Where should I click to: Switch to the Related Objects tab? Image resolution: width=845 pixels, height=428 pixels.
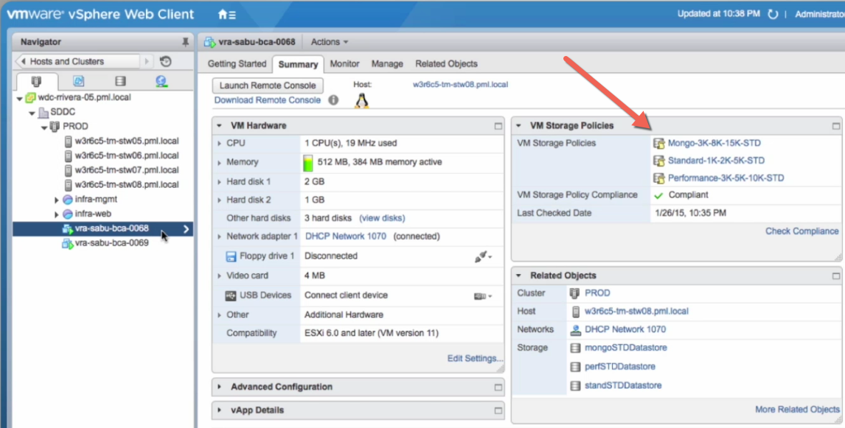(446, 64)
